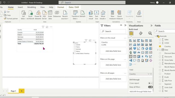Create a New measure
The width and height of the screenshot is (175, 98).
tap(112, 15)
